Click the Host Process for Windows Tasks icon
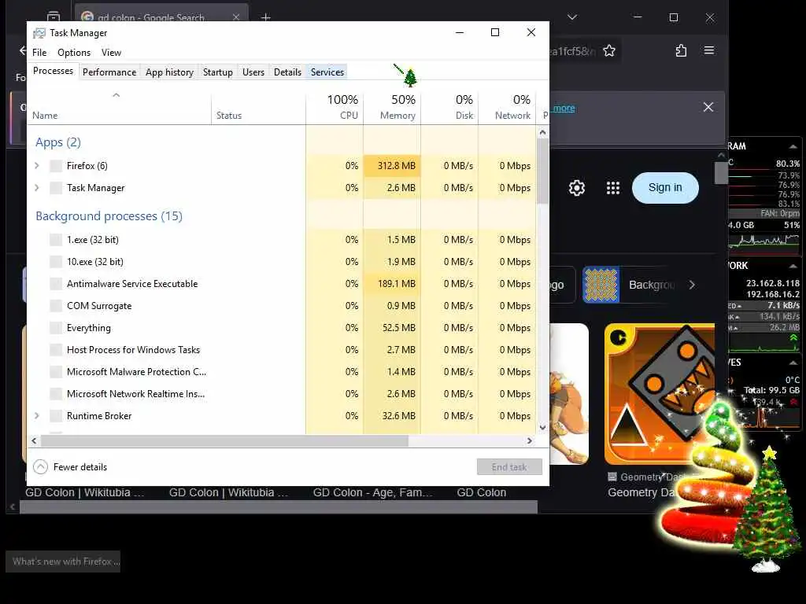This screenshot has width=806, height=604. [x=56, y=350]
